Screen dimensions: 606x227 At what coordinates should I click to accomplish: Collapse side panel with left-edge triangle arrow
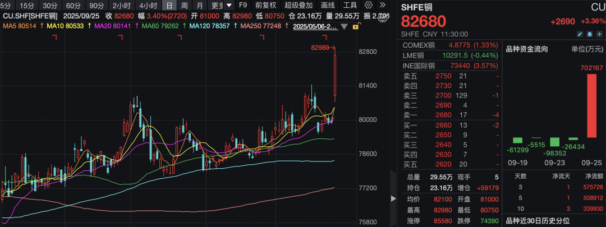pyautogui.click(x=393, y=198)
